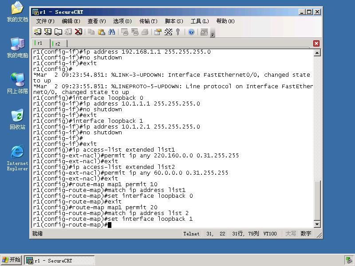Click the blue Help question icon
This screenshot has width=355, height=266.
pos(191,32)
